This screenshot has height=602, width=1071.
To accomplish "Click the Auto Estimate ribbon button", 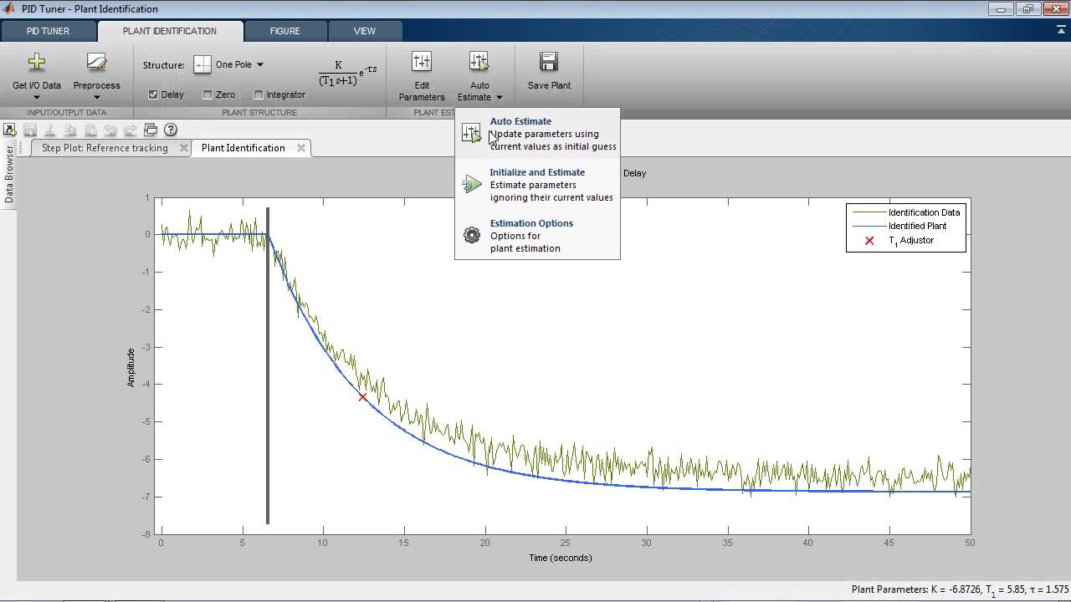I will (x=479, y=76).
